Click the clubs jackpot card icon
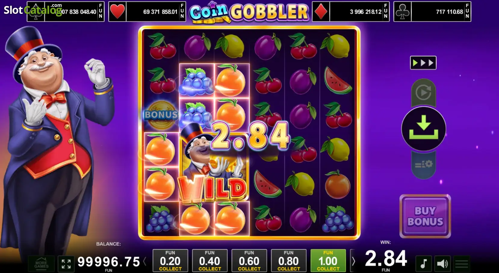The height and width of the screenshot is (273, 499). 402,11
